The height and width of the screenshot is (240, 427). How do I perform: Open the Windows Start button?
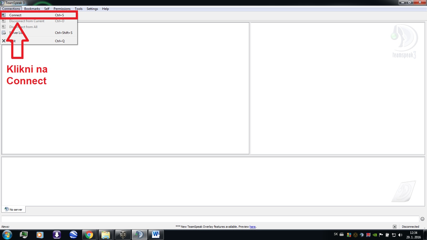click(7, 235)
